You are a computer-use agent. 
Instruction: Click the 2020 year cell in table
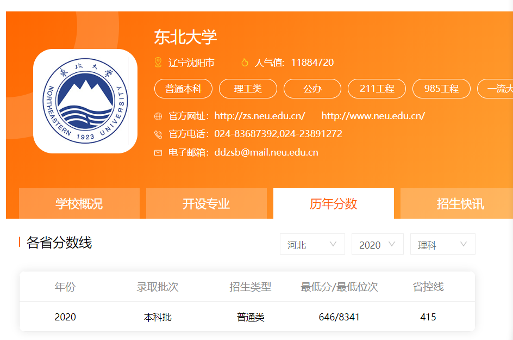(x=65, y=317)
